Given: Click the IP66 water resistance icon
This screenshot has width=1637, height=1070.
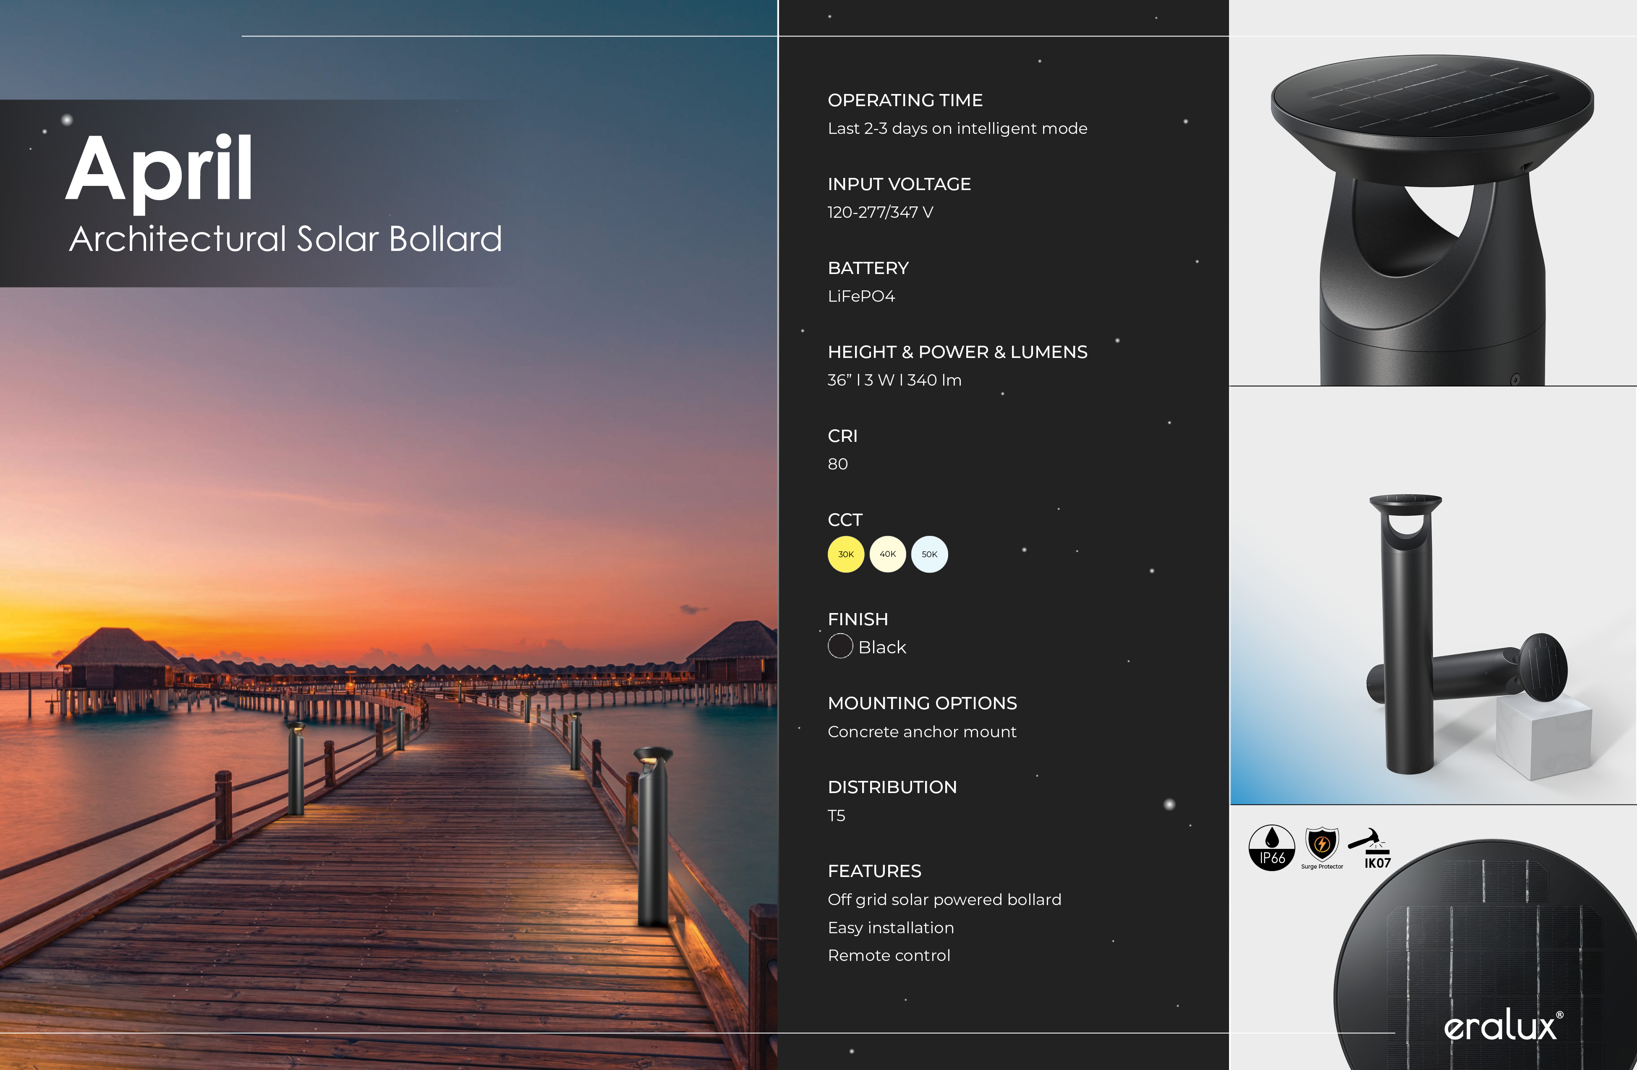Looking at the screenshot, I should (1272, 848).
